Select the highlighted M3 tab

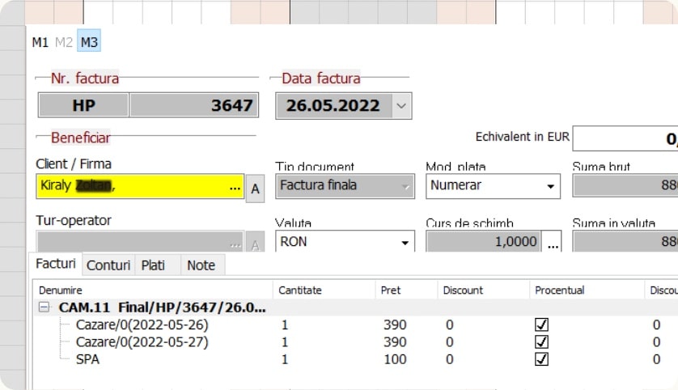pos(89,43)
